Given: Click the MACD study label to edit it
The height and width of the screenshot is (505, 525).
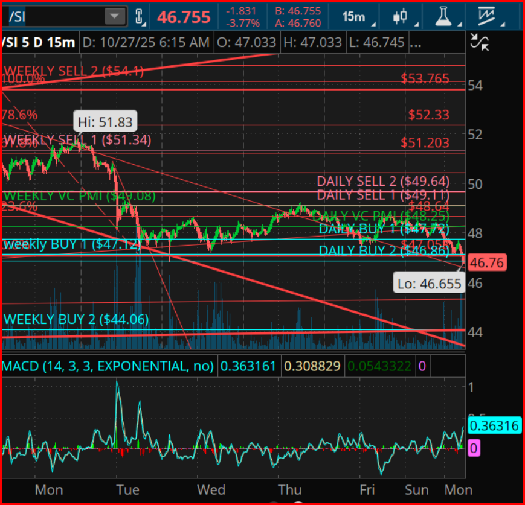Looking at the screenshot, I should [x=108, y=366].
